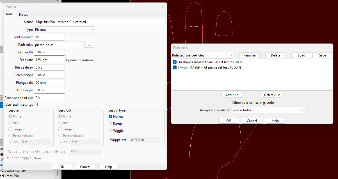The height and width of the screenshot is (179, 338).
Task: Click the ellipsis button beside Path rules
Action: coord(89,45)
